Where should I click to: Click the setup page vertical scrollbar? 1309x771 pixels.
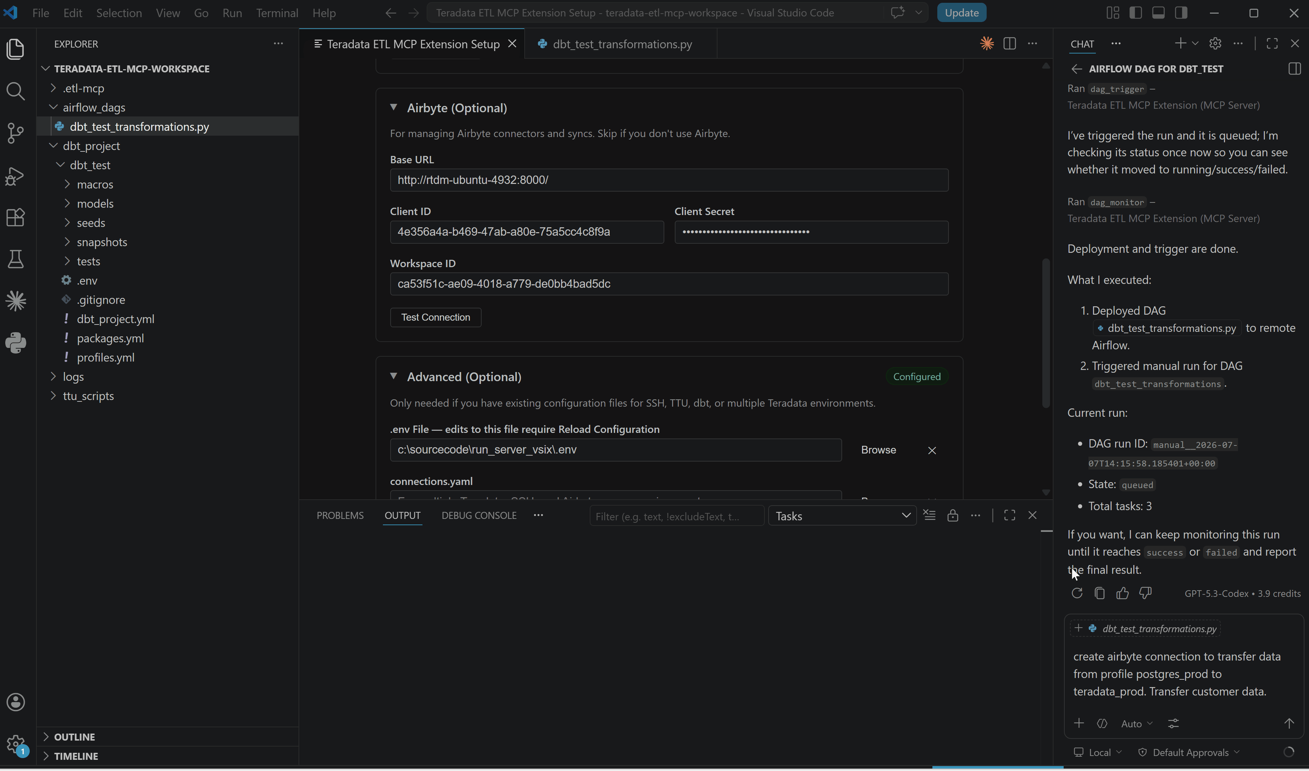(1045, 333)
